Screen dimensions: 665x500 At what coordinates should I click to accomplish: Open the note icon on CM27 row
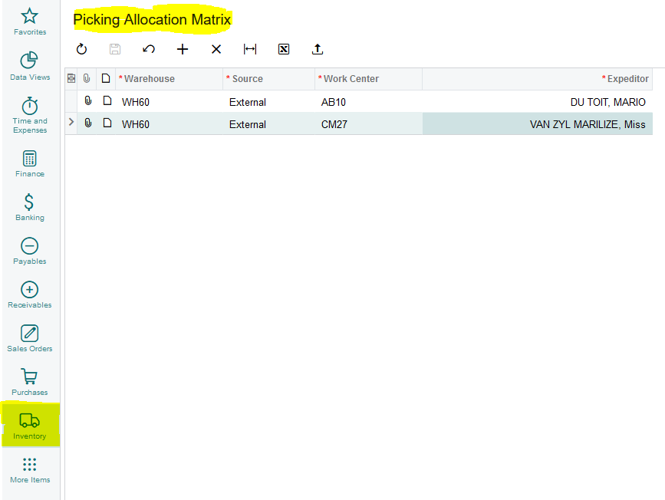[107, 123]
